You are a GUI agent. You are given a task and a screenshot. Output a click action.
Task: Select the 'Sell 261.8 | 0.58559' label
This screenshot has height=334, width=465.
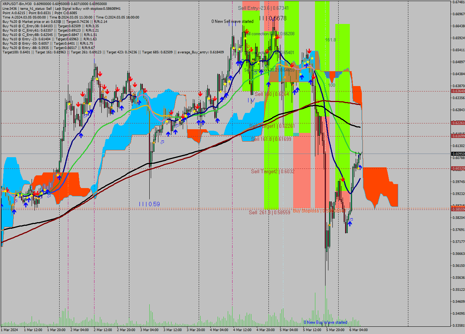coord(269,212)
